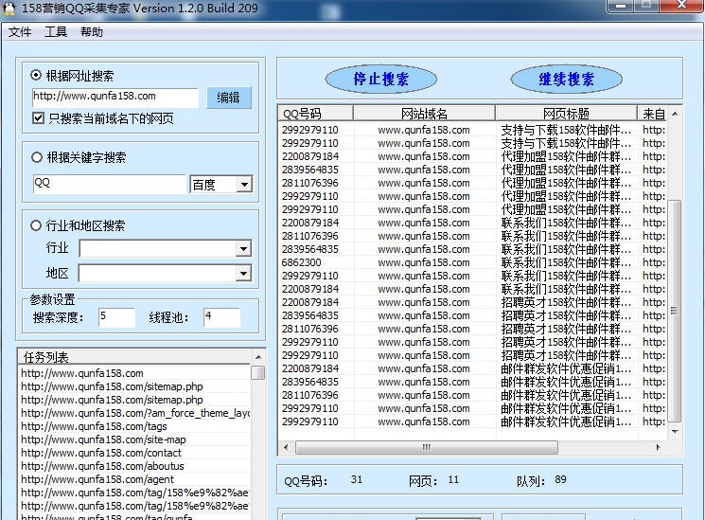Click the 网页 count value 11
This screenshot has width=705, height=520.
click(453, 479)
